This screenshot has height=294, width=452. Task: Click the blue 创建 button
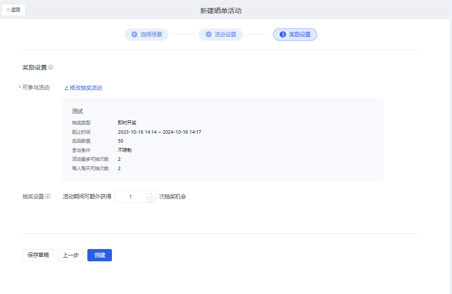(x=100, y=255)
